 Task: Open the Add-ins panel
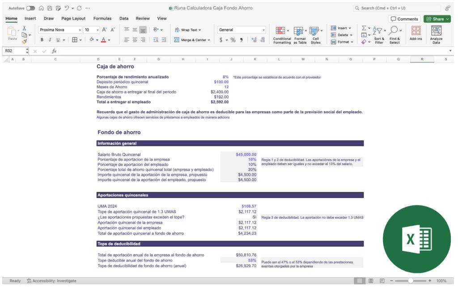coord(416,34)
